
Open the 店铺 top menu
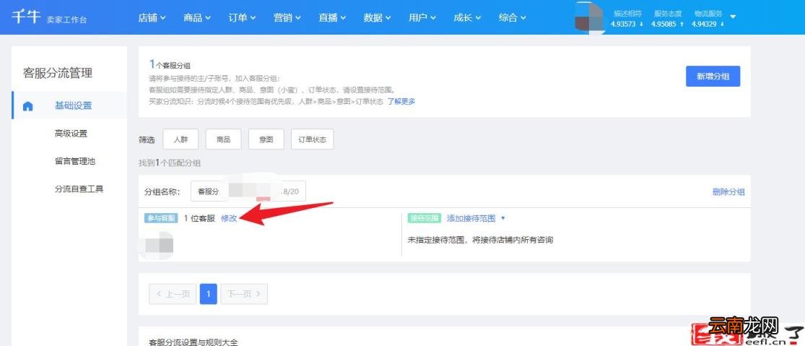(152, 17)
